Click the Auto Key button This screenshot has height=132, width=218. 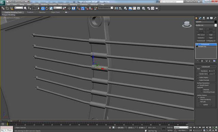[170, 128]
